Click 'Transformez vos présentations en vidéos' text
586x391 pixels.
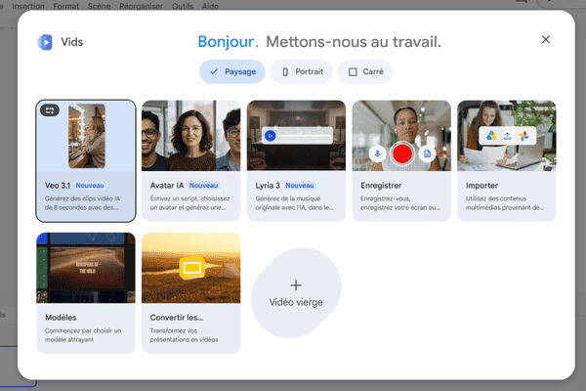pyautogui.click(x=184, y=335)
